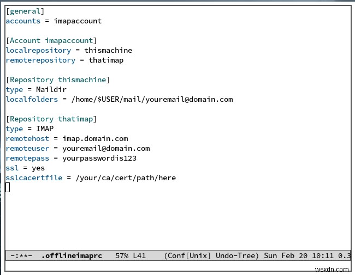Click the 'Conf[Unix]' major mode indicator
The image size is (355, 275).
click(x=189, y=255)
